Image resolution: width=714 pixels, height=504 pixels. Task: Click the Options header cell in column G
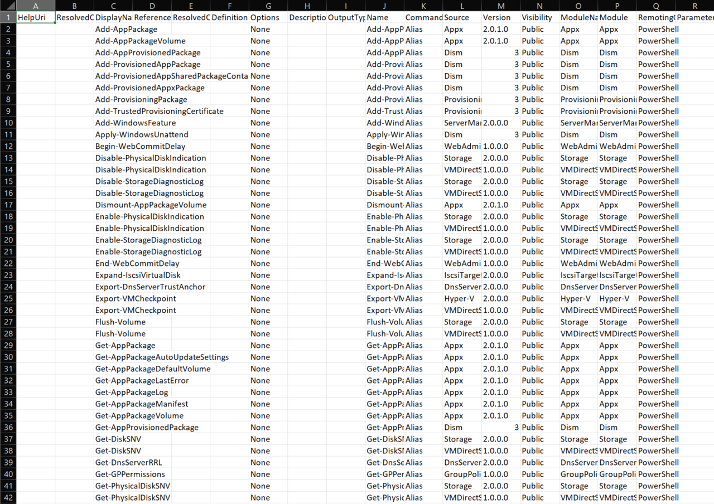pos(268,17)
